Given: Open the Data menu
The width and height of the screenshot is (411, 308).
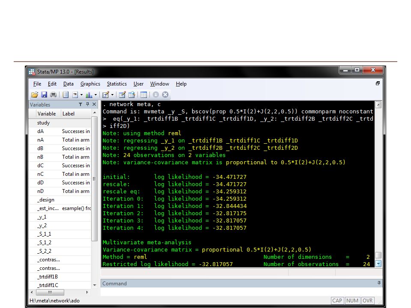Looking at the screenshot, I should [68, 84].
